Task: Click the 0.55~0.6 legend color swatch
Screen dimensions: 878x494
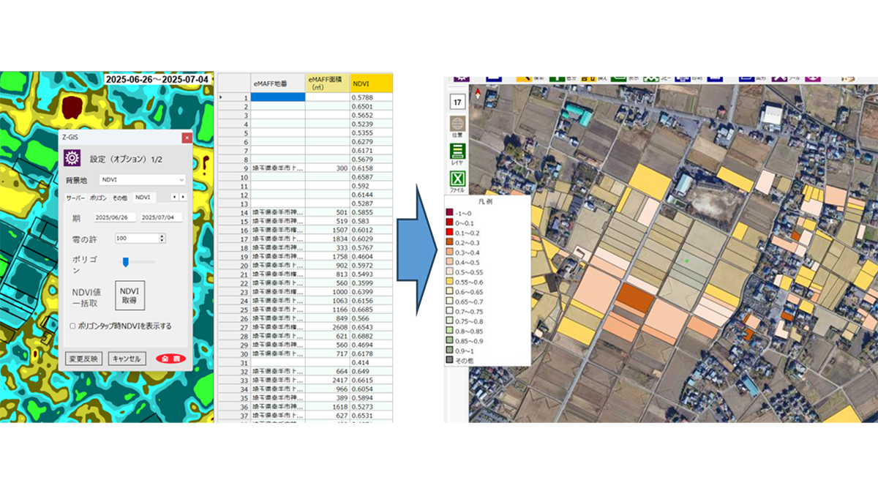Action: click(450, 282)
